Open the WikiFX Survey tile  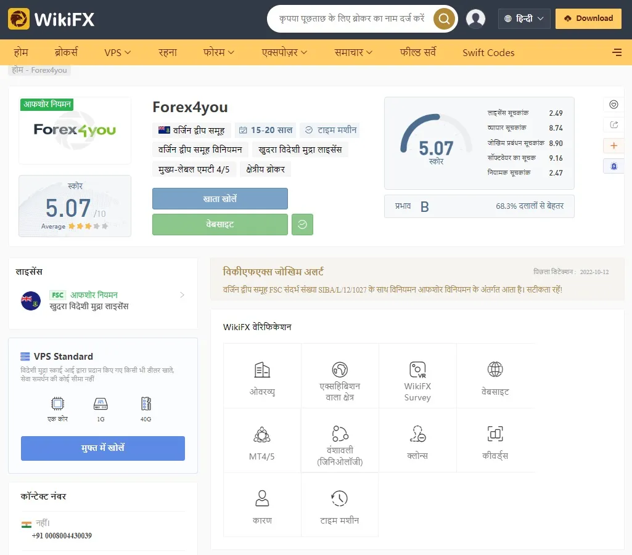(x=417, y=376)
